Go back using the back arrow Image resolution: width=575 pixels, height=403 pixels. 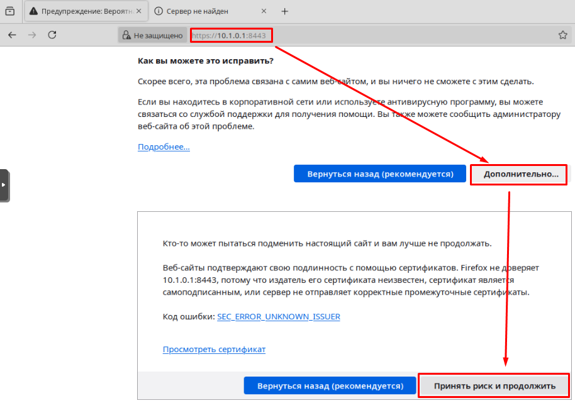point(12,35)
